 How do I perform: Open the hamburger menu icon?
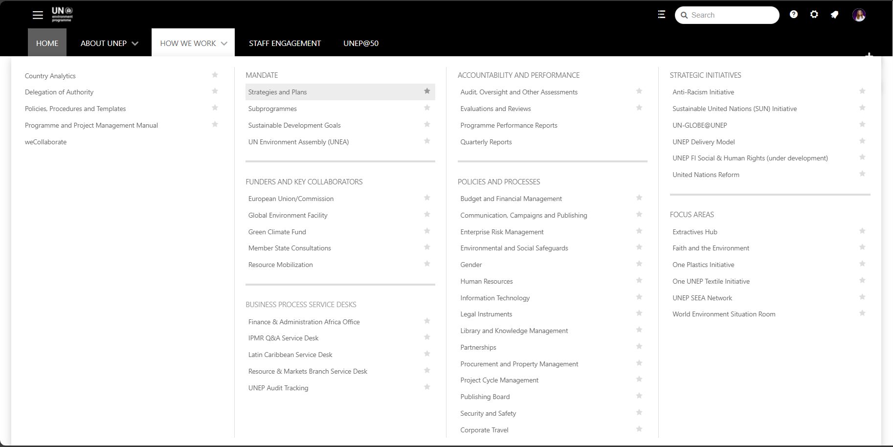[x=38, y=15]
